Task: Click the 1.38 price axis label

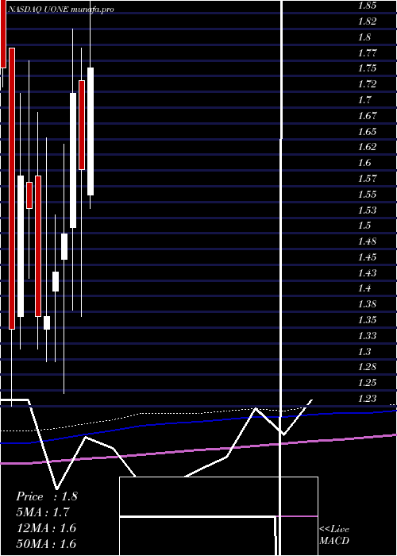Action: click(x=367, y=304)
